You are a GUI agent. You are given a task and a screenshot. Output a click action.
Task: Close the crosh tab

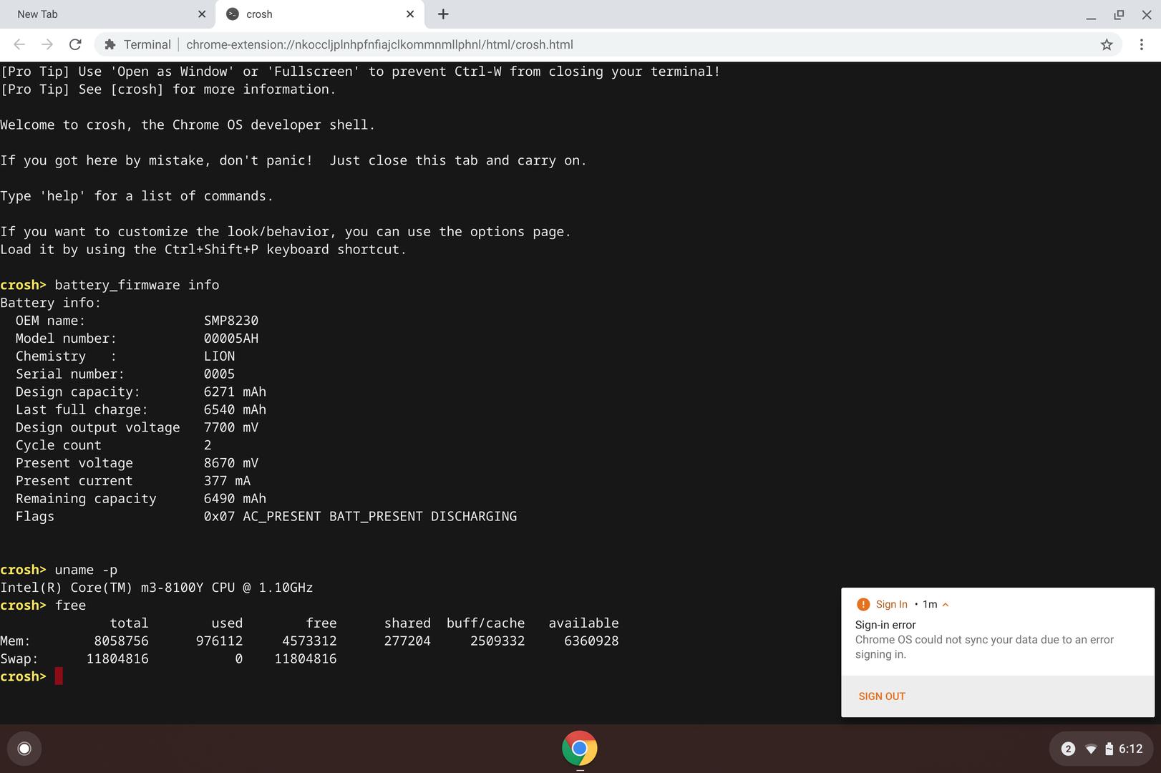(x=410, y=14)
